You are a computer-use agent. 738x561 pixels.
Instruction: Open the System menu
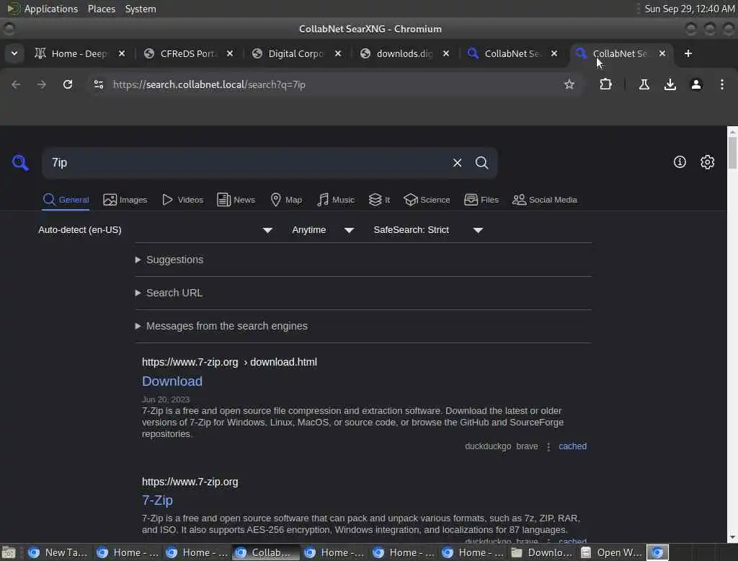click(x=141, y=9)
